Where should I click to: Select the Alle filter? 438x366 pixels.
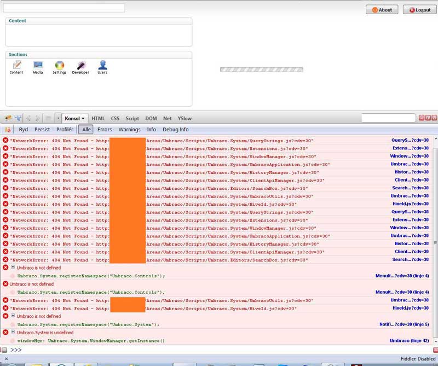pyautogui.click(x=87, y=130)
